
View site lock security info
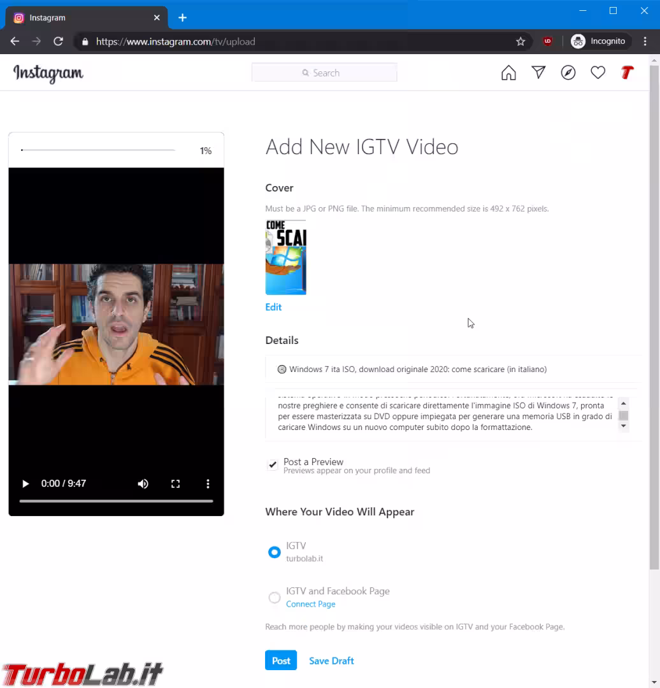[85, 41]
